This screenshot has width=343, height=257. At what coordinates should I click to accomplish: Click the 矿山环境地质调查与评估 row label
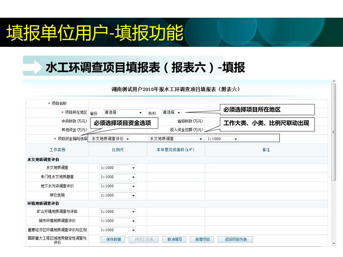coord(57,211)
